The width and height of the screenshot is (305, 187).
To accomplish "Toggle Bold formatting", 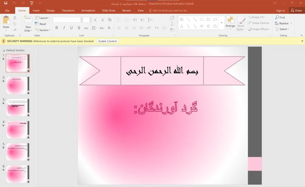I will (57, 28).
